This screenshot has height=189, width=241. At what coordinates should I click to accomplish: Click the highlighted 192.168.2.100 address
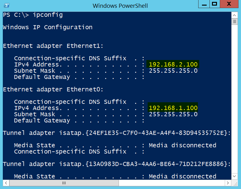point(173,64)
